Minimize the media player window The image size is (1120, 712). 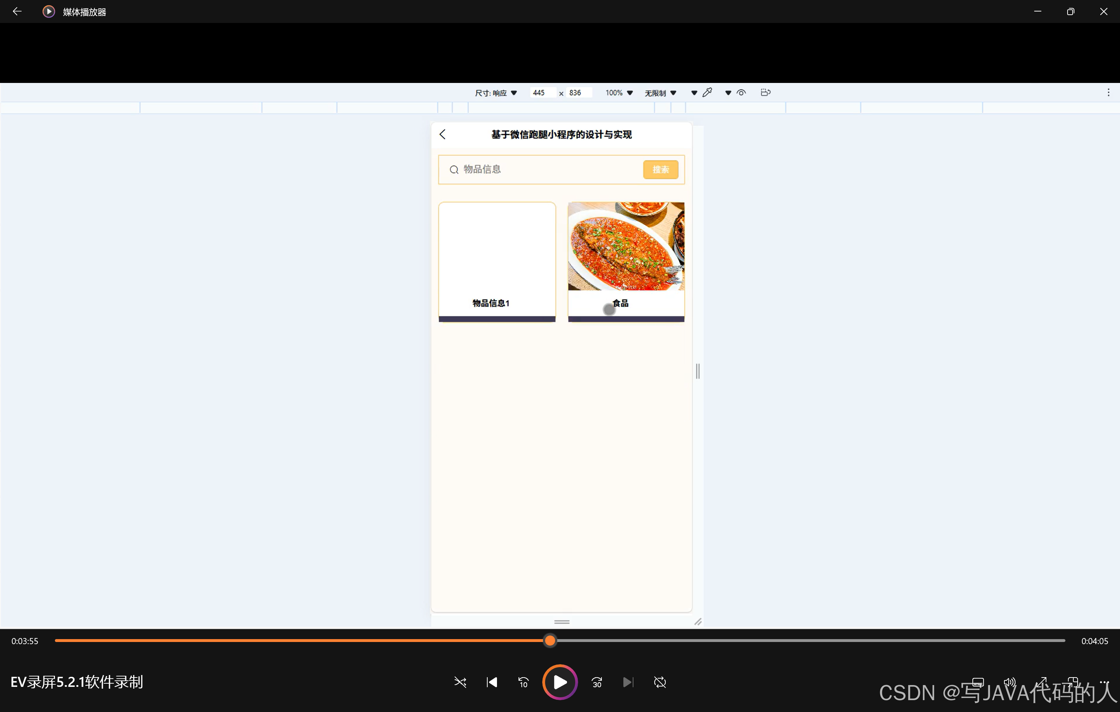tap(1037, 11)
